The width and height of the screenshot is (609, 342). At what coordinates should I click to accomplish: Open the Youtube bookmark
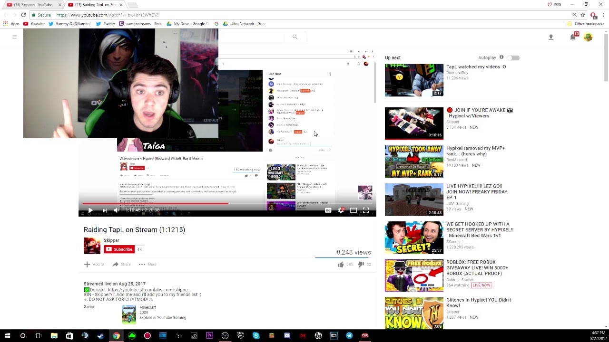coord(34,24)
